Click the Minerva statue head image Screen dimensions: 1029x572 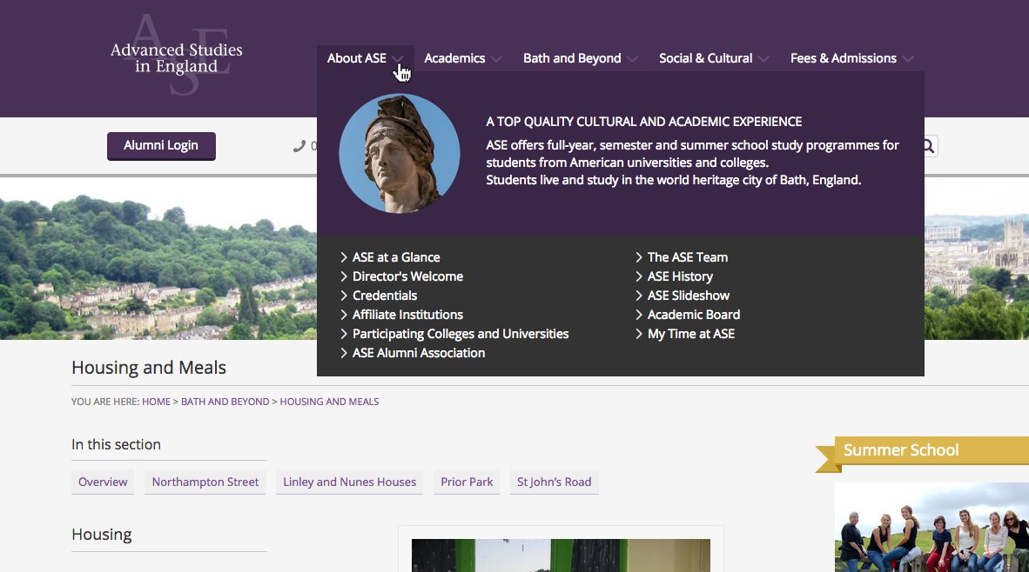400,154
